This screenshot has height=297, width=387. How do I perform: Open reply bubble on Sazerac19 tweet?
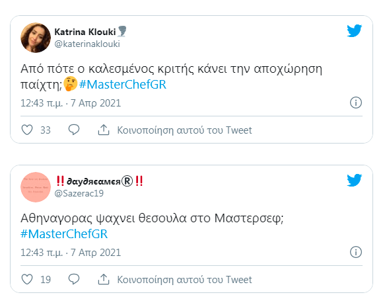tap(74, 279)
